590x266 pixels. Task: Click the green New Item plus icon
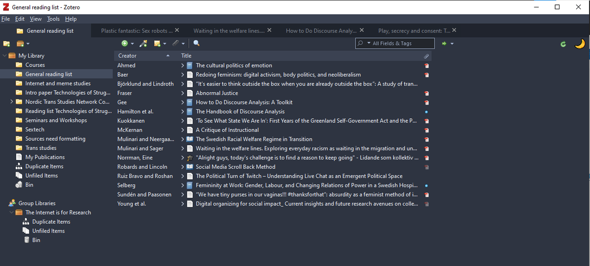click(x=125, y=44)
